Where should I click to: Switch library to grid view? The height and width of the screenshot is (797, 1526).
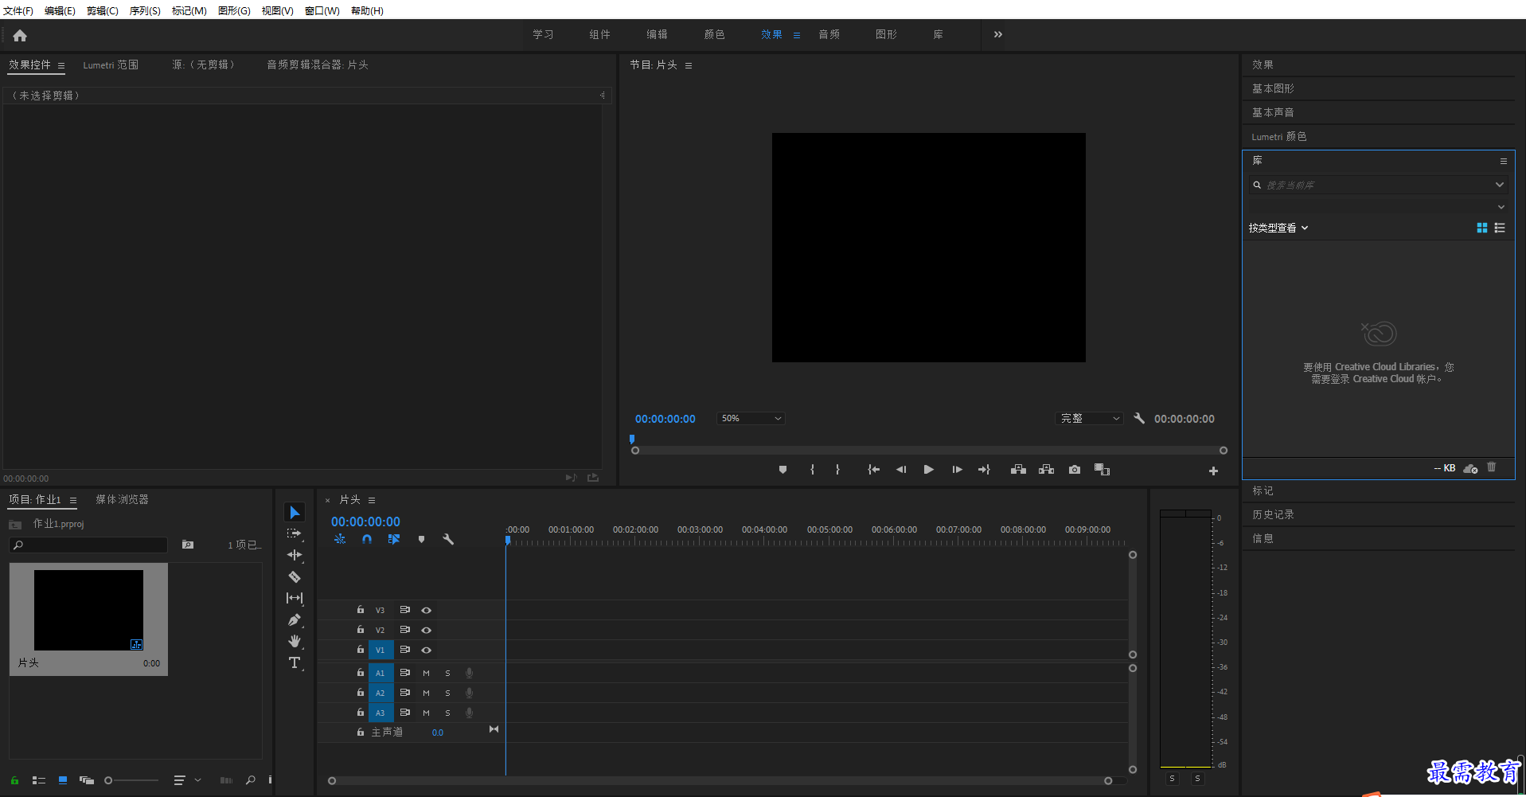[x=1482, y=228]
